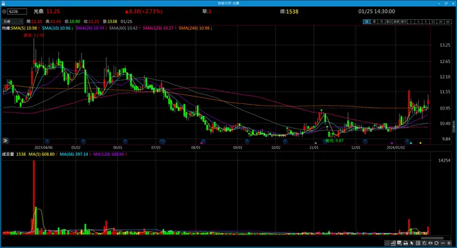Click the magenta triangle marker near 2024/01/02
The width and height of the screenshot is (457, 248).
coord(392,143)
